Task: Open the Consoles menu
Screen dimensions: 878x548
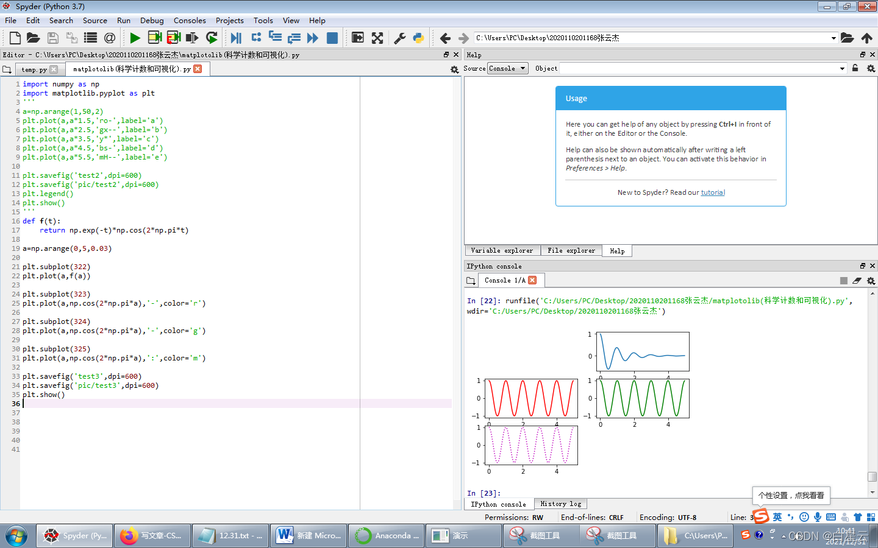Action: (190, 20)
